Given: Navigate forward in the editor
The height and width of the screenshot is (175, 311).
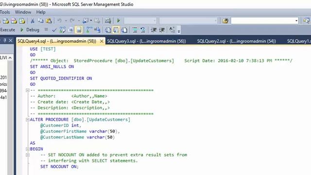Looking at the screenshot, I should click(x=97, y=20).
